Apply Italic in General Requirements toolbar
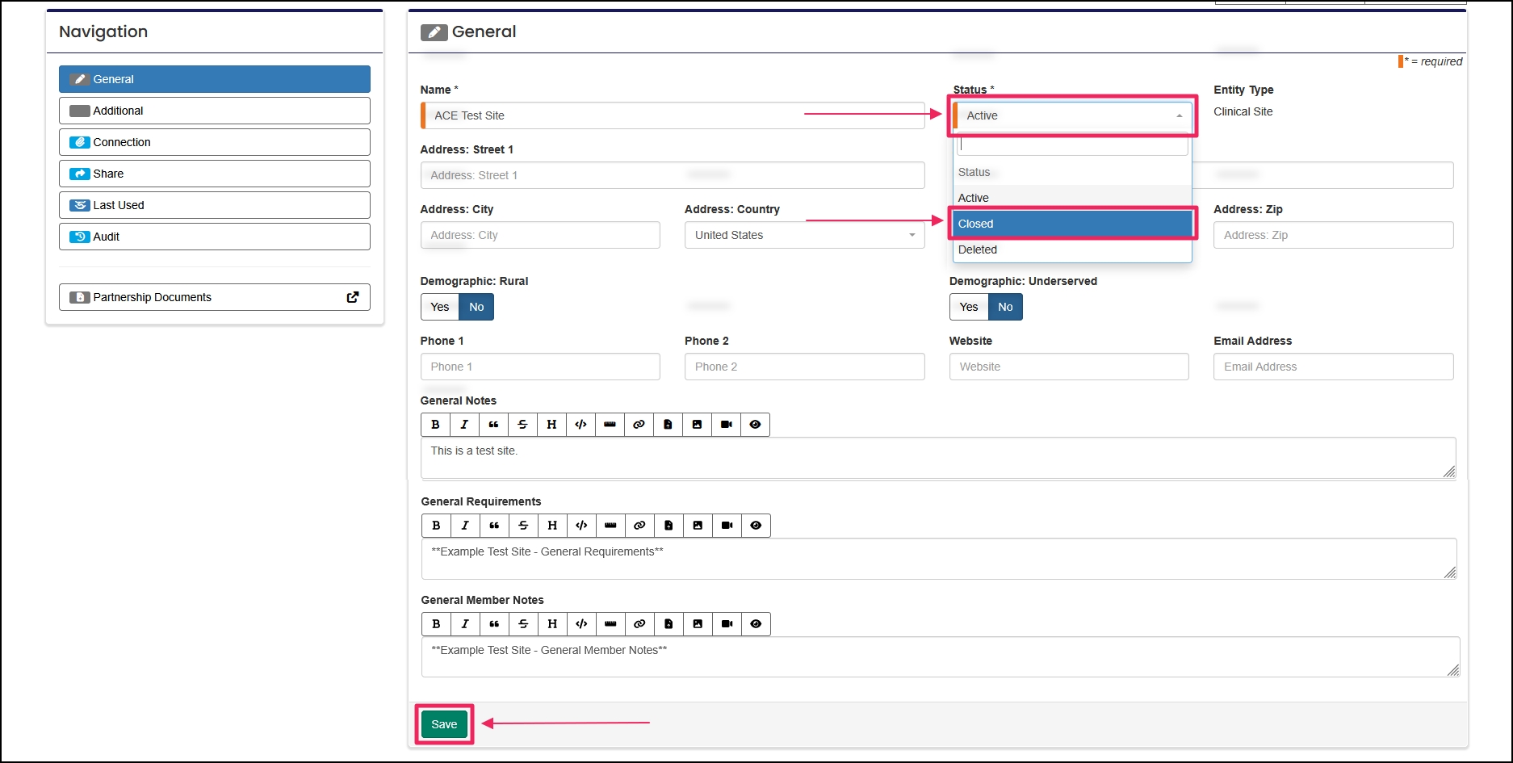Screen dimensions: 1513x763 465,526
